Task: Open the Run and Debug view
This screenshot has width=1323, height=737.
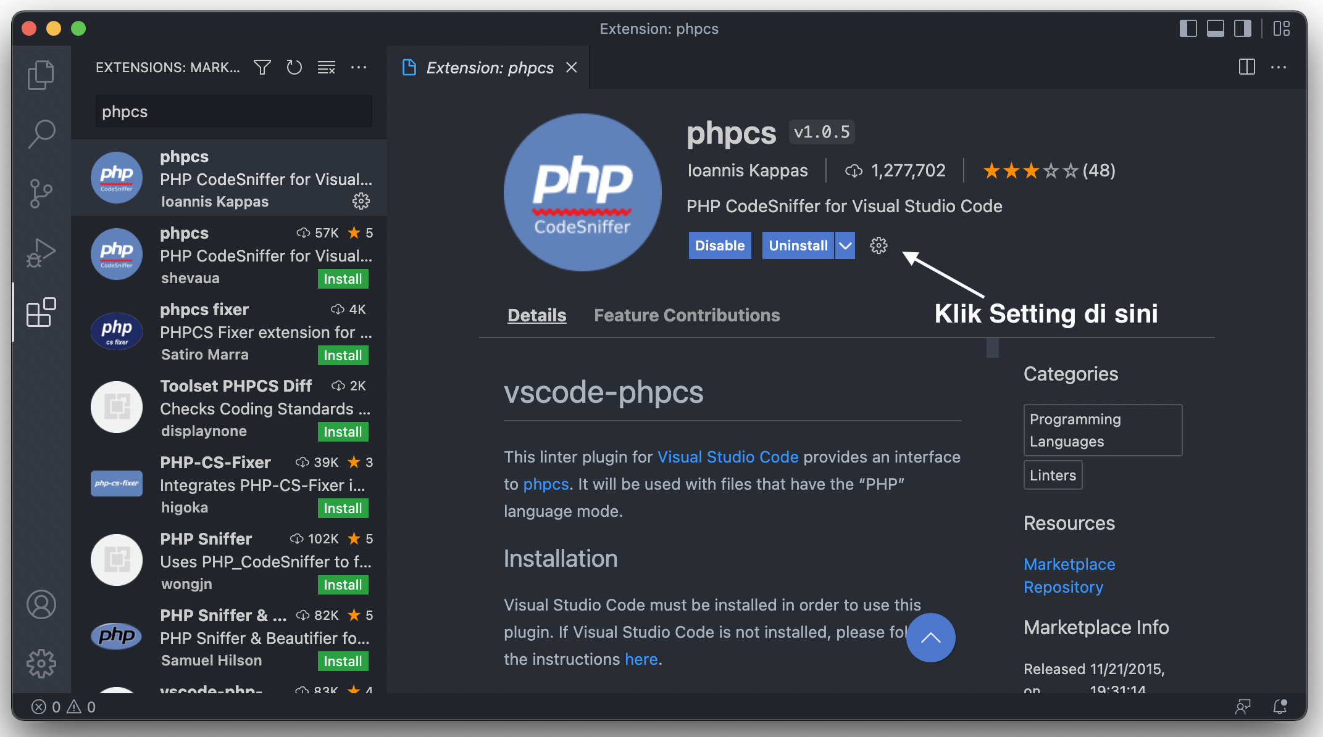Action: coord(41,253)
